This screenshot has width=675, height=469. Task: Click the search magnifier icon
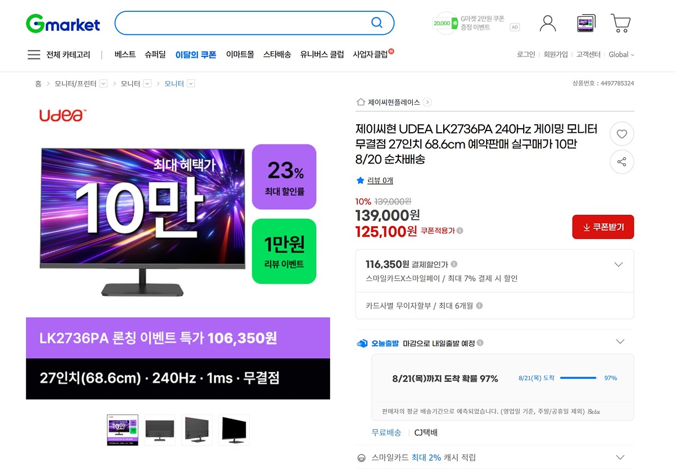coord(377,23)
